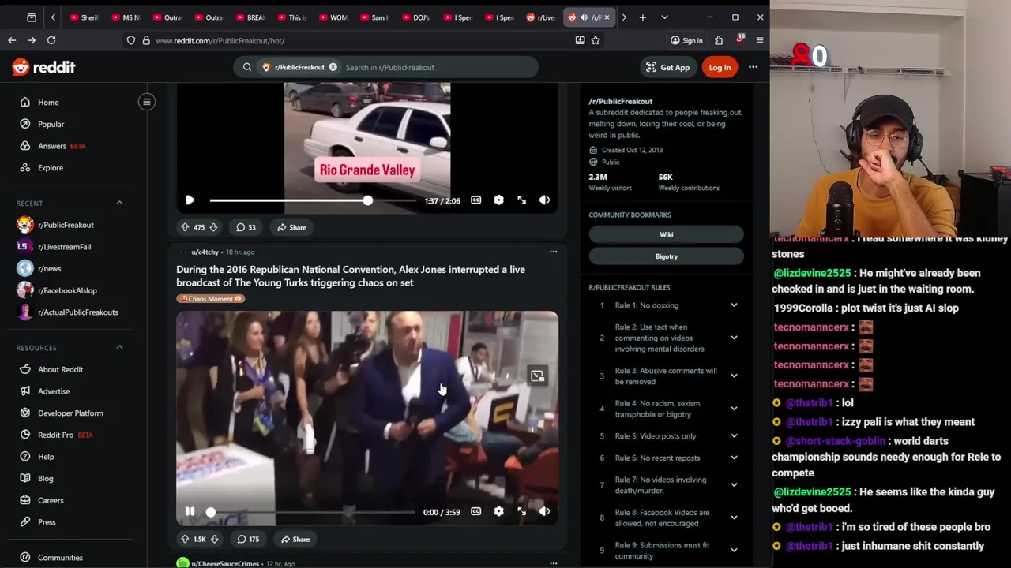
Task: Pause the Alex Jones video
Action: [x=190, y=511]
